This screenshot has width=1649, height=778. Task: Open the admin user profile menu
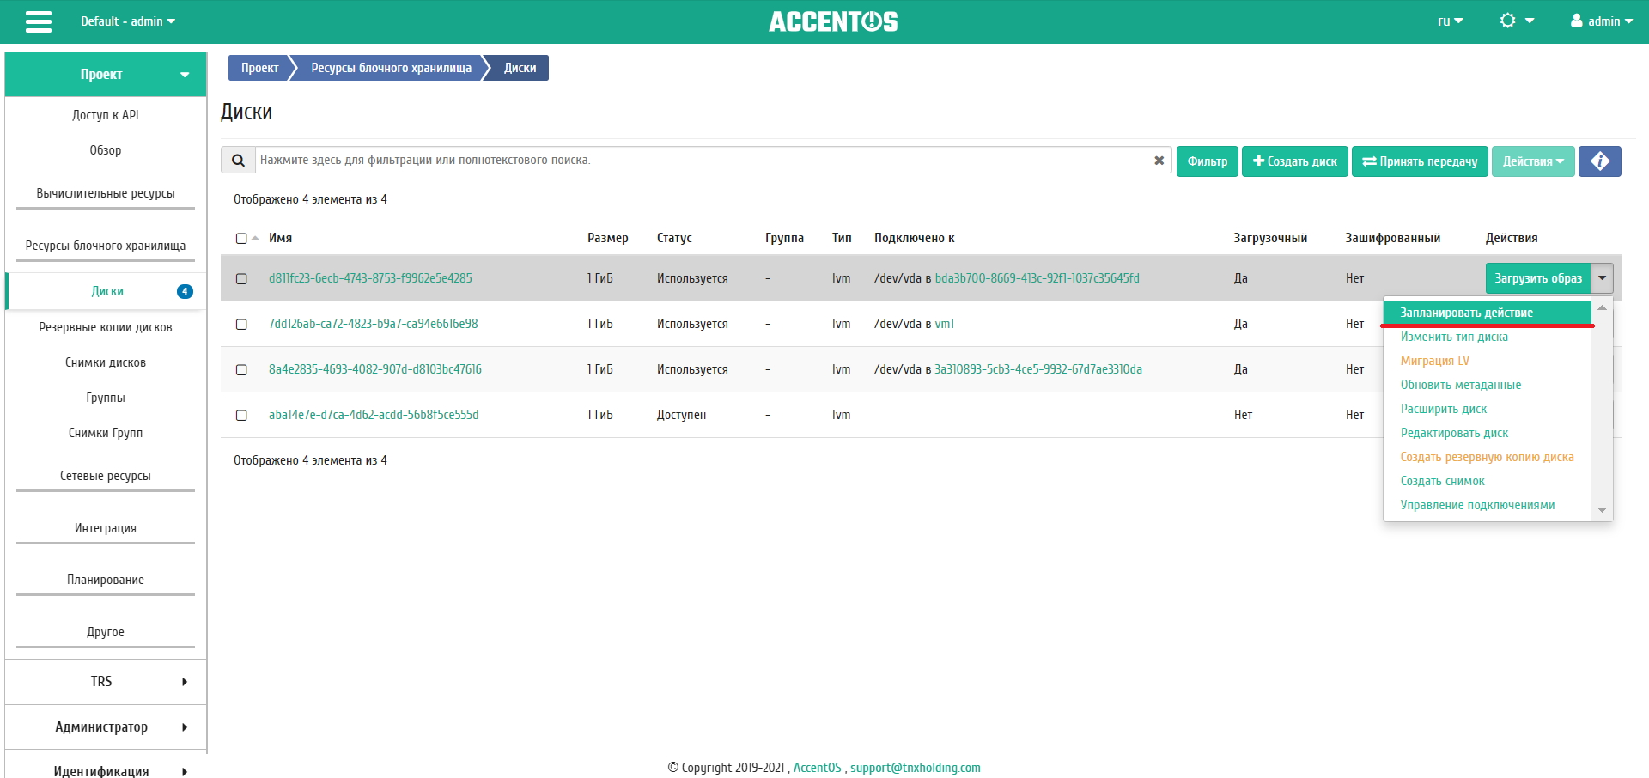pyautogui.click(x=1601, y=21)
